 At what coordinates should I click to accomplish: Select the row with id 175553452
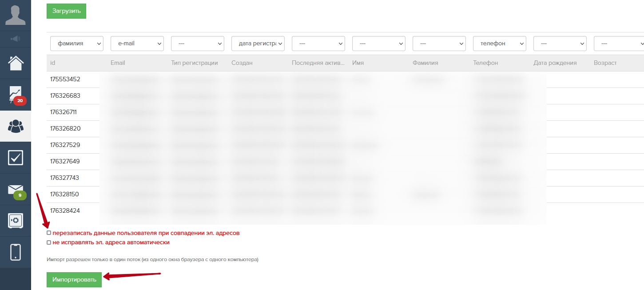coord(65,79)
